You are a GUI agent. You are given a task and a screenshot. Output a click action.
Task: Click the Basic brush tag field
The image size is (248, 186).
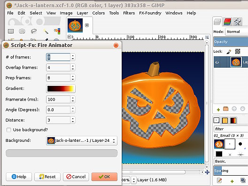(231, 161)
